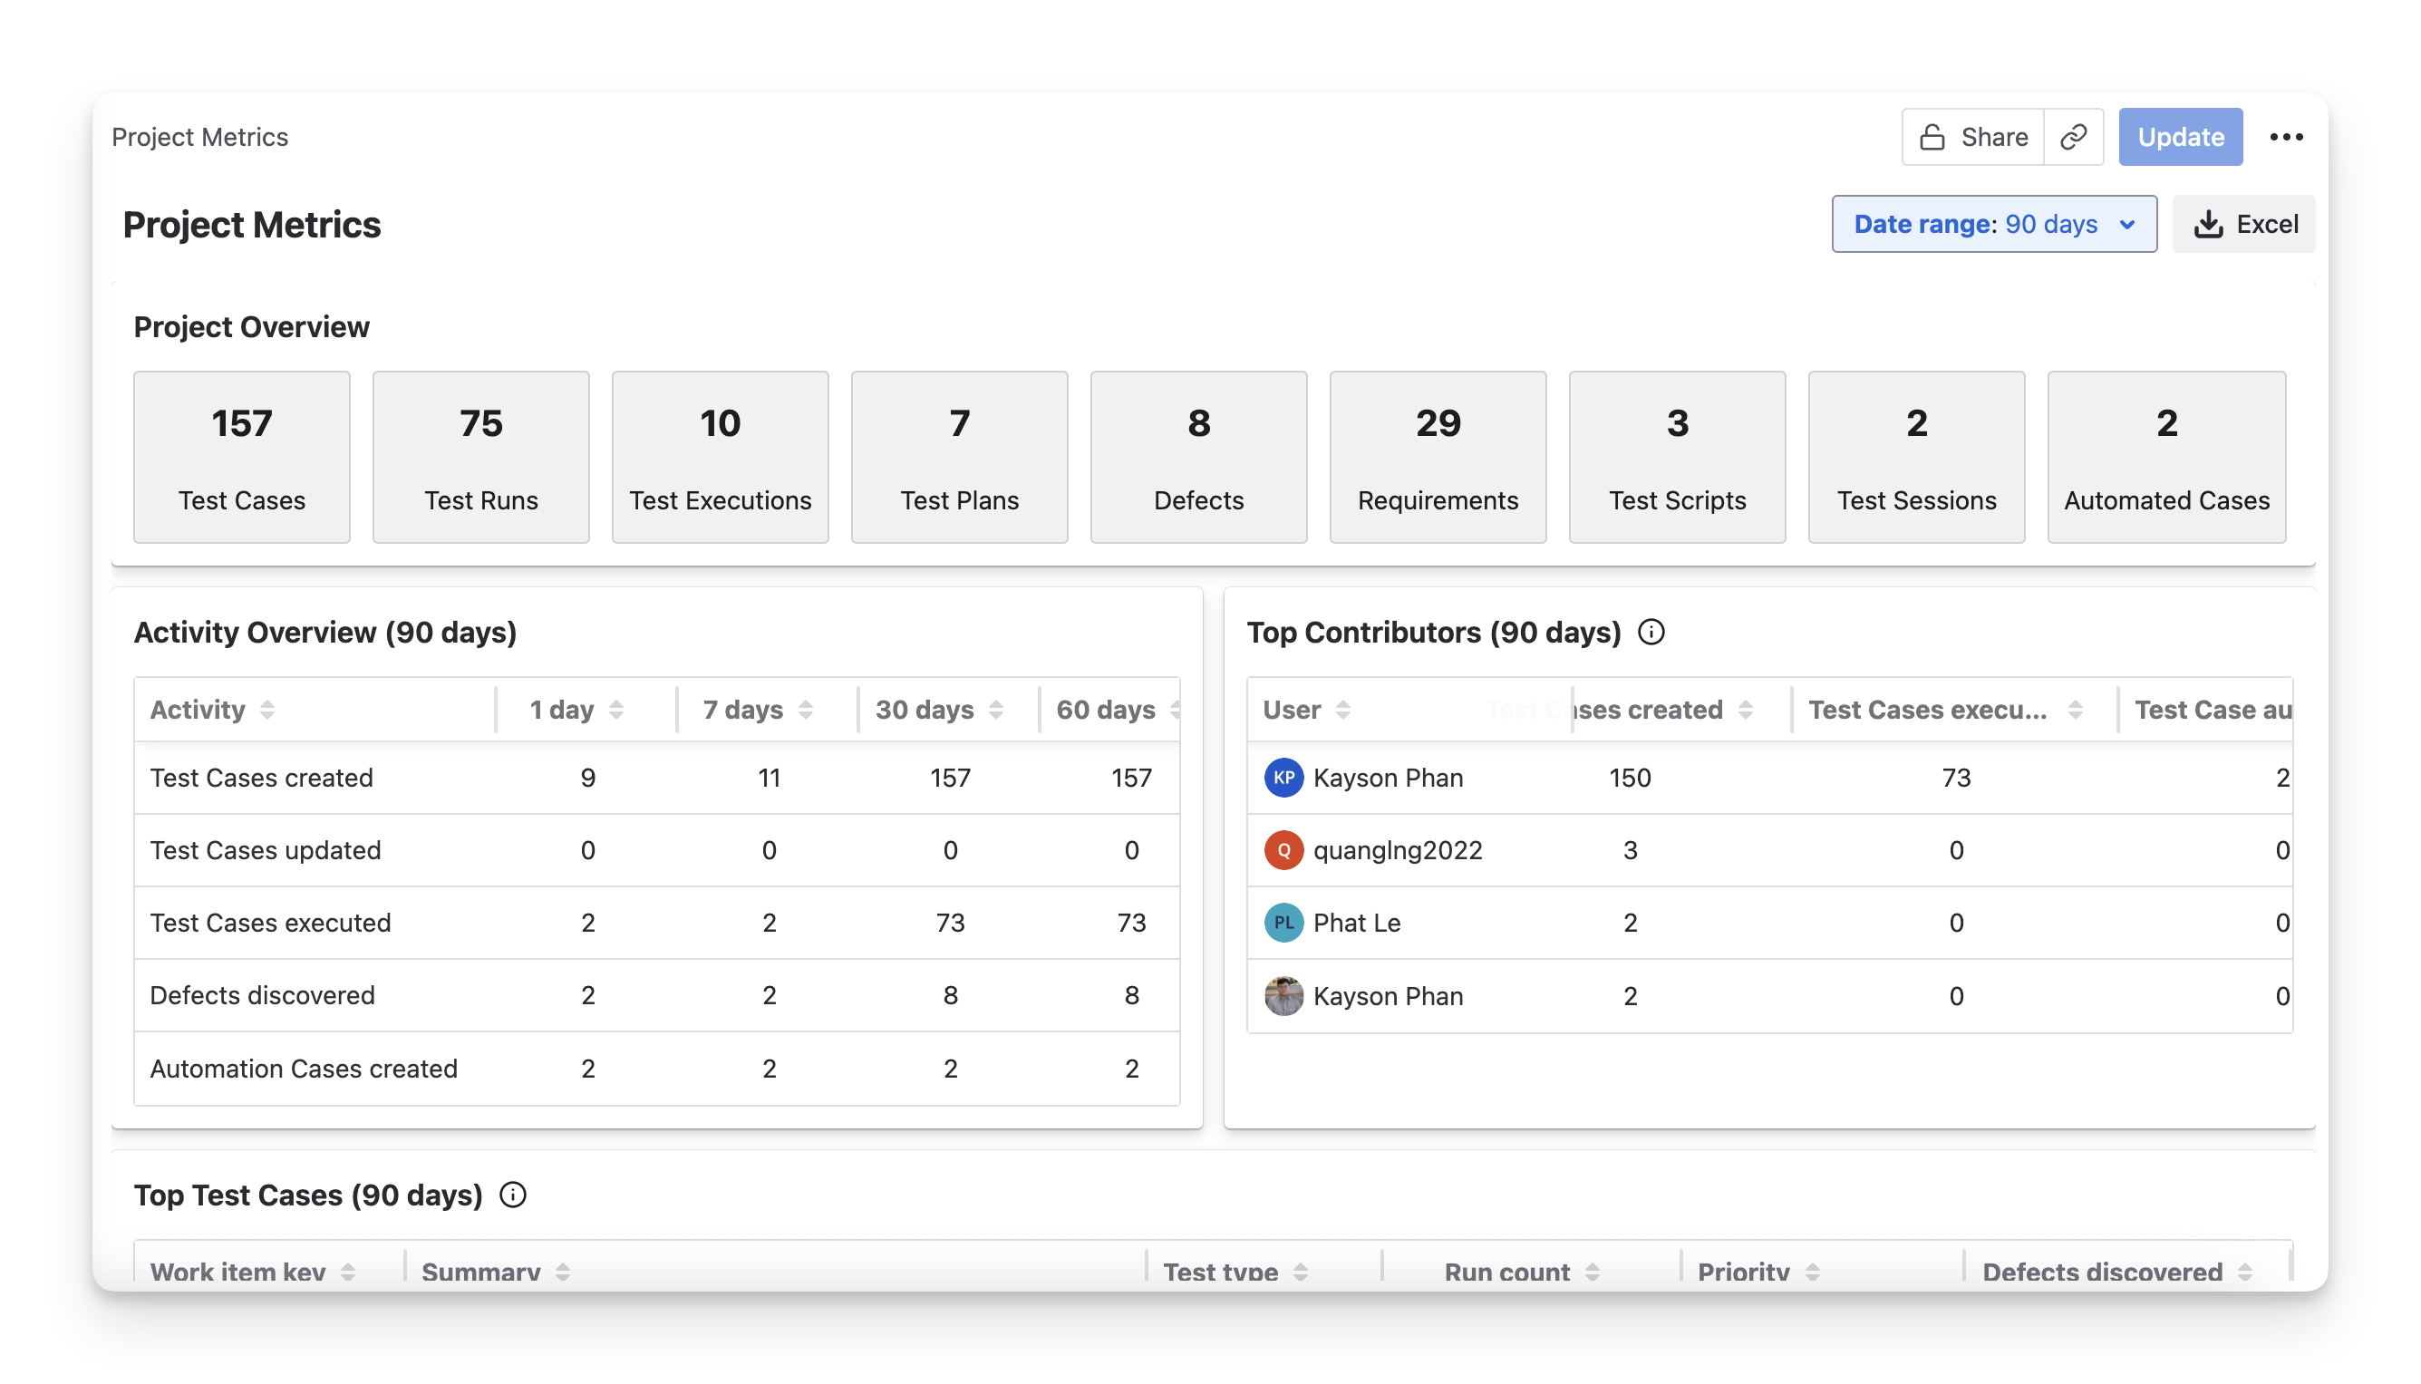Sort by Test Cases created column

[x=1745, y=710]
